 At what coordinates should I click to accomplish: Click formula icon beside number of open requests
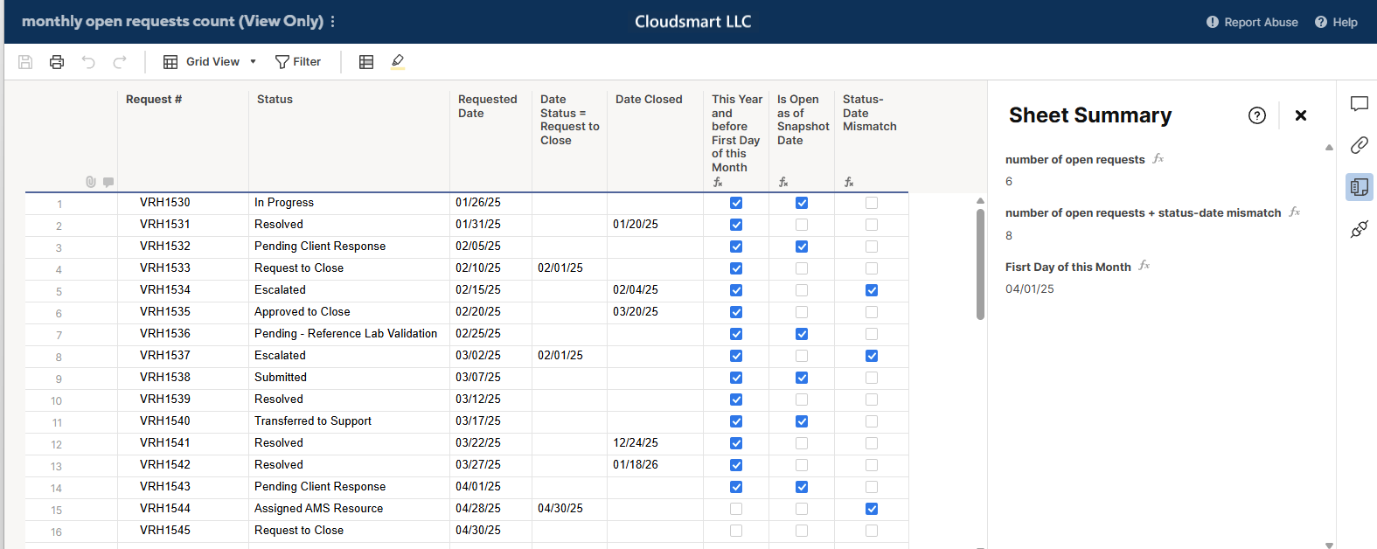pos(1158,158)
